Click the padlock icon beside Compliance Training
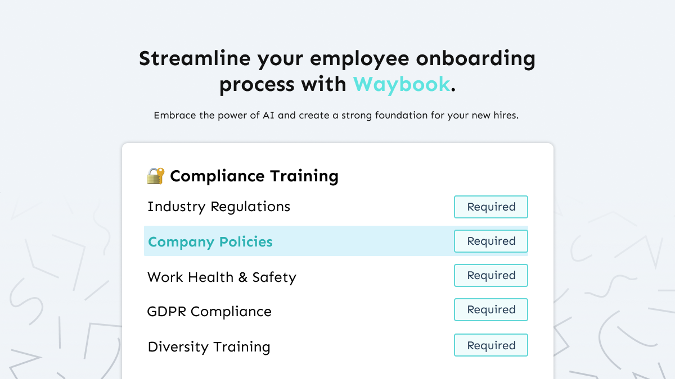This screenshot has width=675, height=379. tap(154, 176)
